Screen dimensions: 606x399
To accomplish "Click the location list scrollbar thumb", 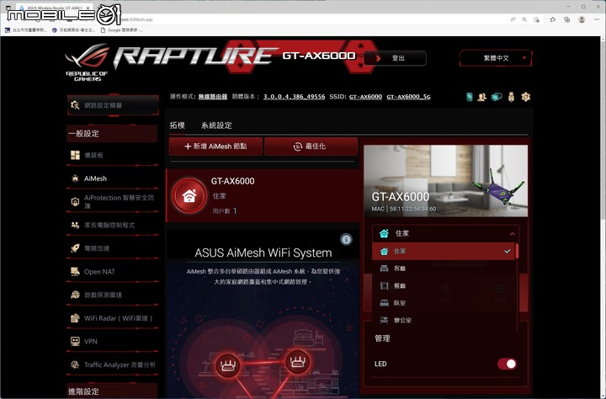I will click(x=517, y=252).
